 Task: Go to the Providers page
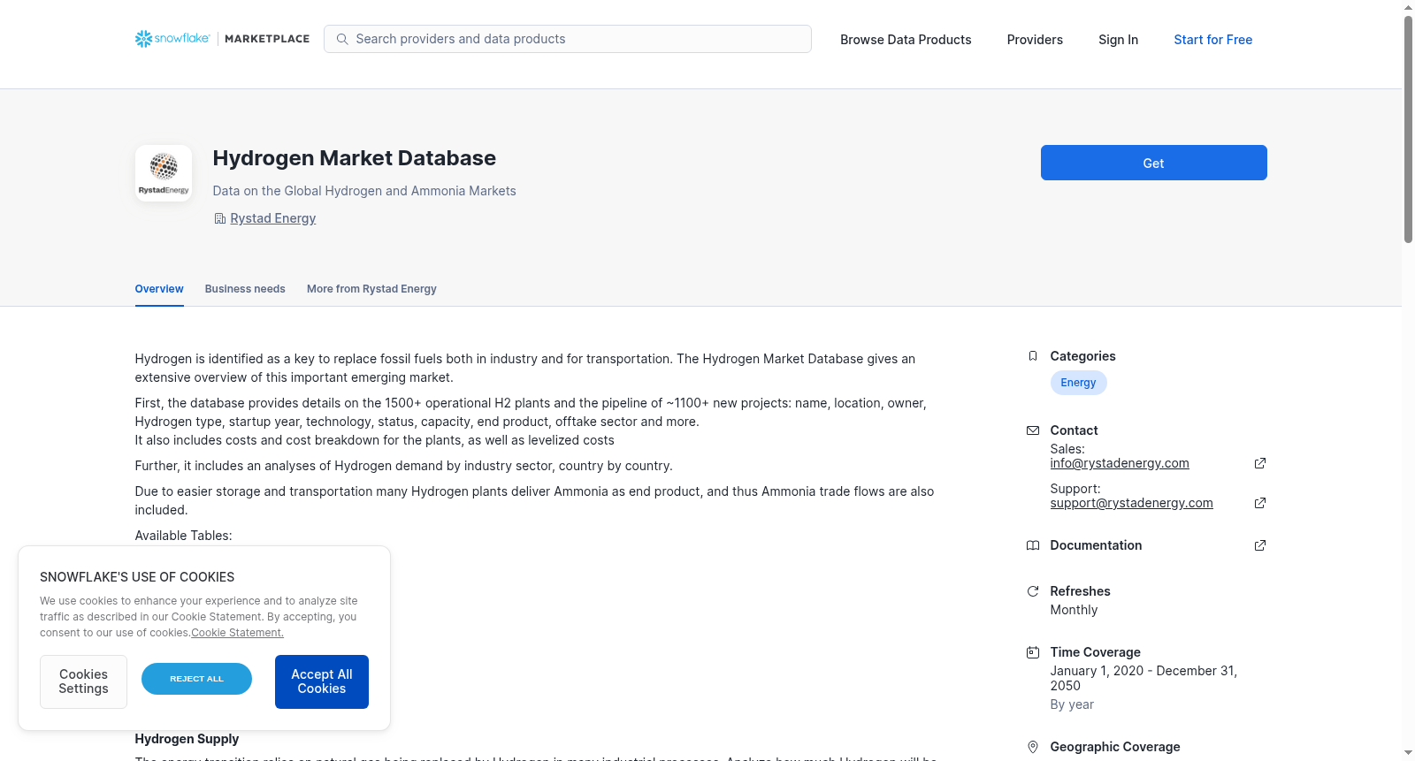click(1035, 40)
